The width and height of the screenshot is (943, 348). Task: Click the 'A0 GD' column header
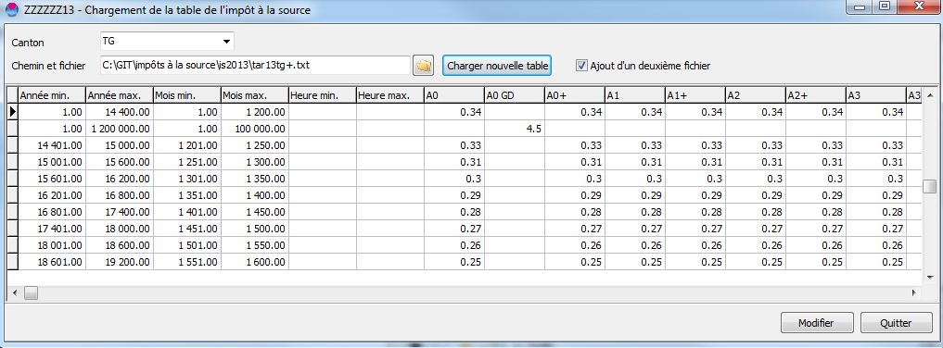coord(515,95)
